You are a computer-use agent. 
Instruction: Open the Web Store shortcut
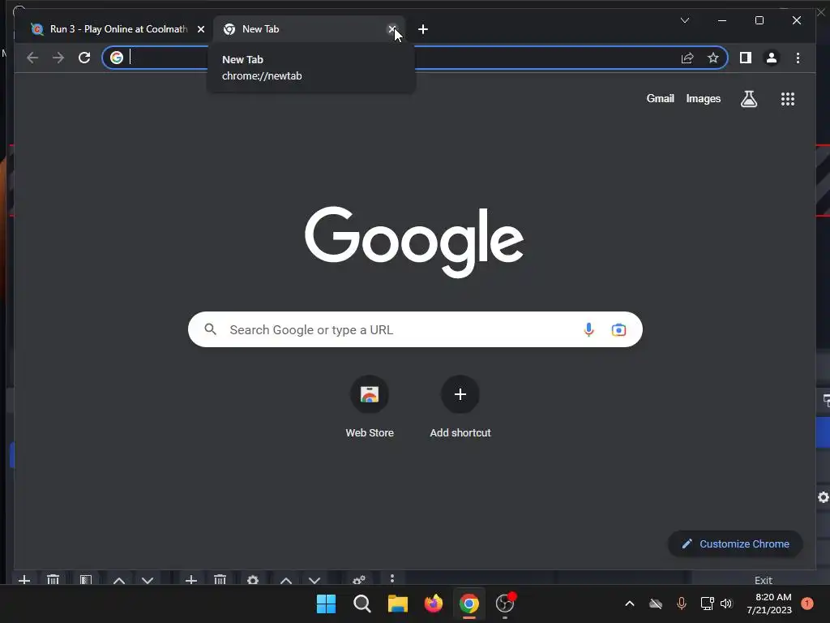[x=370, y=406]
